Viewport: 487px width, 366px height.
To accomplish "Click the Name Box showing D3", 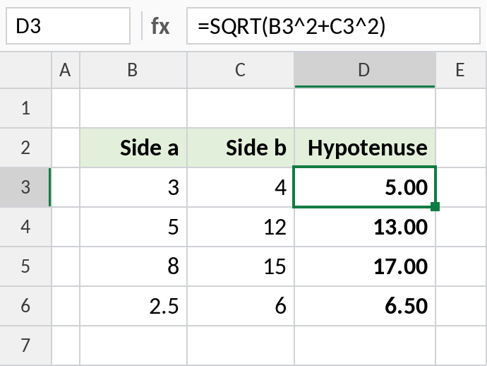I will click(68, 26).
